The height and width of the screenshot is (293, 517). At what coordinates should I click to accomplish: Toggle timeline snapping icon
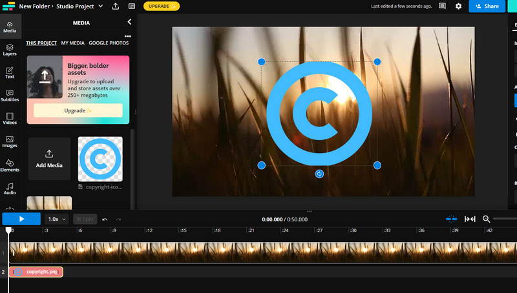(452, 219)
